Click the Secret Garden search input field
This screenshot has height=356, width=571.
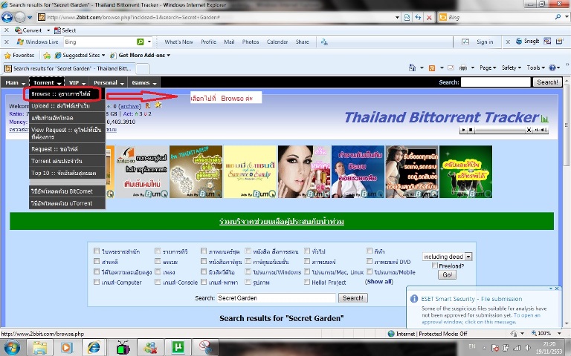click(276, 298)
